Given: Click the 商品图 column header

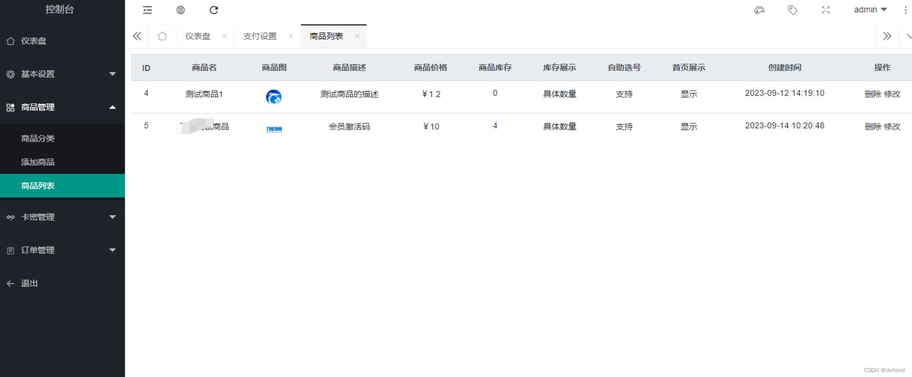Looking at the screenshot, I should point(274,68).
